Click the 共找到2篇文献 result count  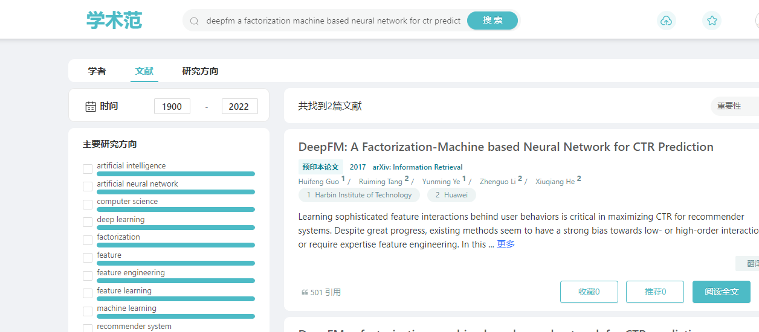coord(330,106)
